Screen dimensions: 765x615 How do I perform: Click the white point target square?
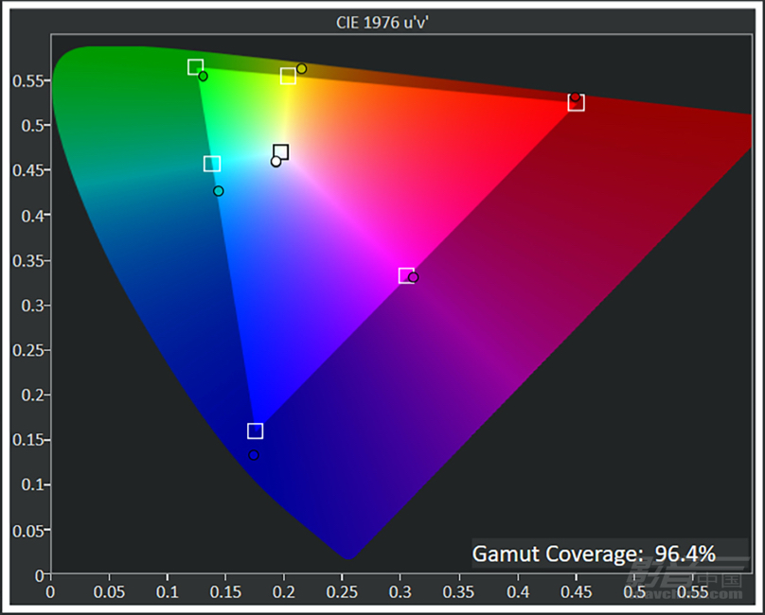pyautogui.click(x=280, y=152)
